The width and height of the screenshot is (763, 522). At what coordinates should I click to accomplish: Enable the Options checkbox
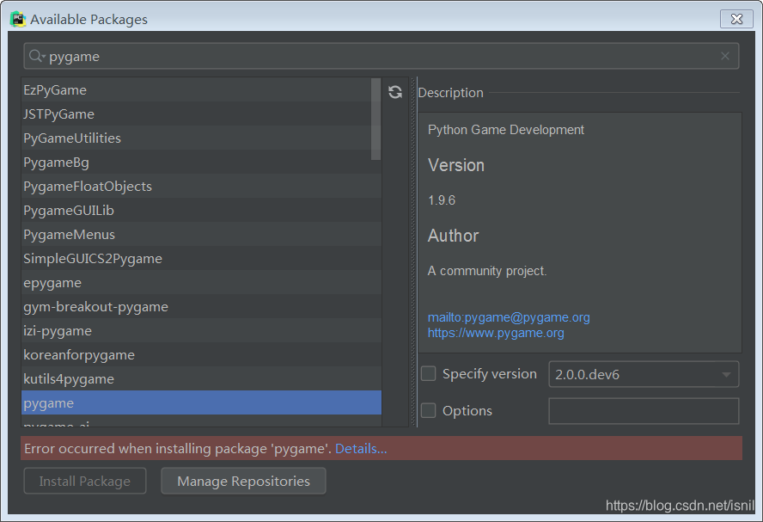[428, 410]
